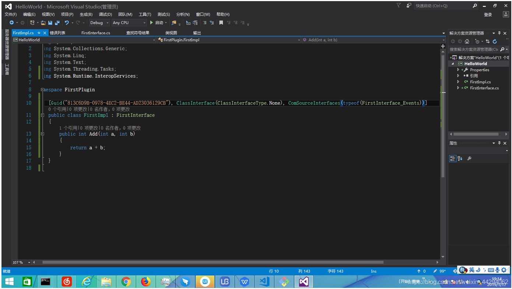Toggle a bookmark using the bookmark icon

click(x=221, y=23)
